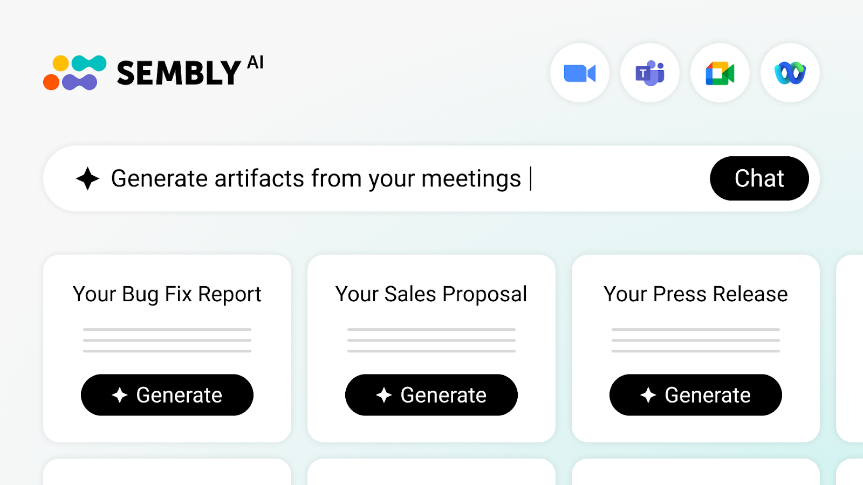
Task: Generate the Bug Fix Report
Action: pos(167,395)
